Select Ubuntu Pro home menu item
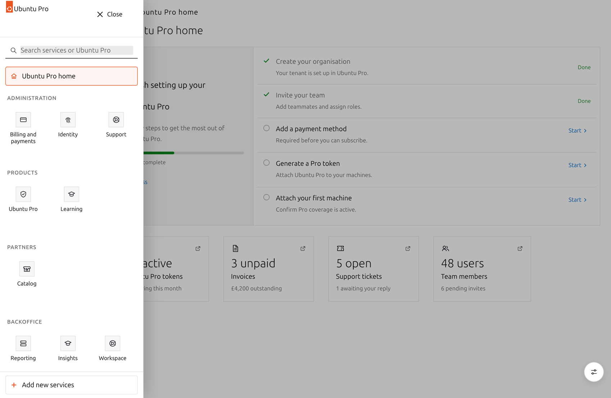The height and width of the screenshot is (398, 611). [x=72, y=76]
